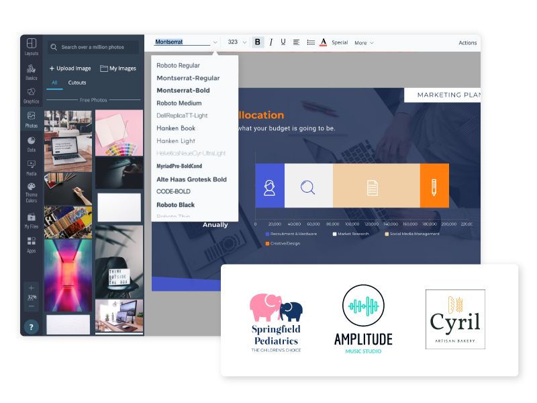Choose Roboto Medium from font list
Image resolution: width=537 pixels, height=403 pixels.
tap(179, 103)
